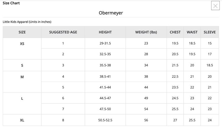Screen dimensions: 222x129
Task: Click the WAIST column header
Action: [x=192, y=32]
